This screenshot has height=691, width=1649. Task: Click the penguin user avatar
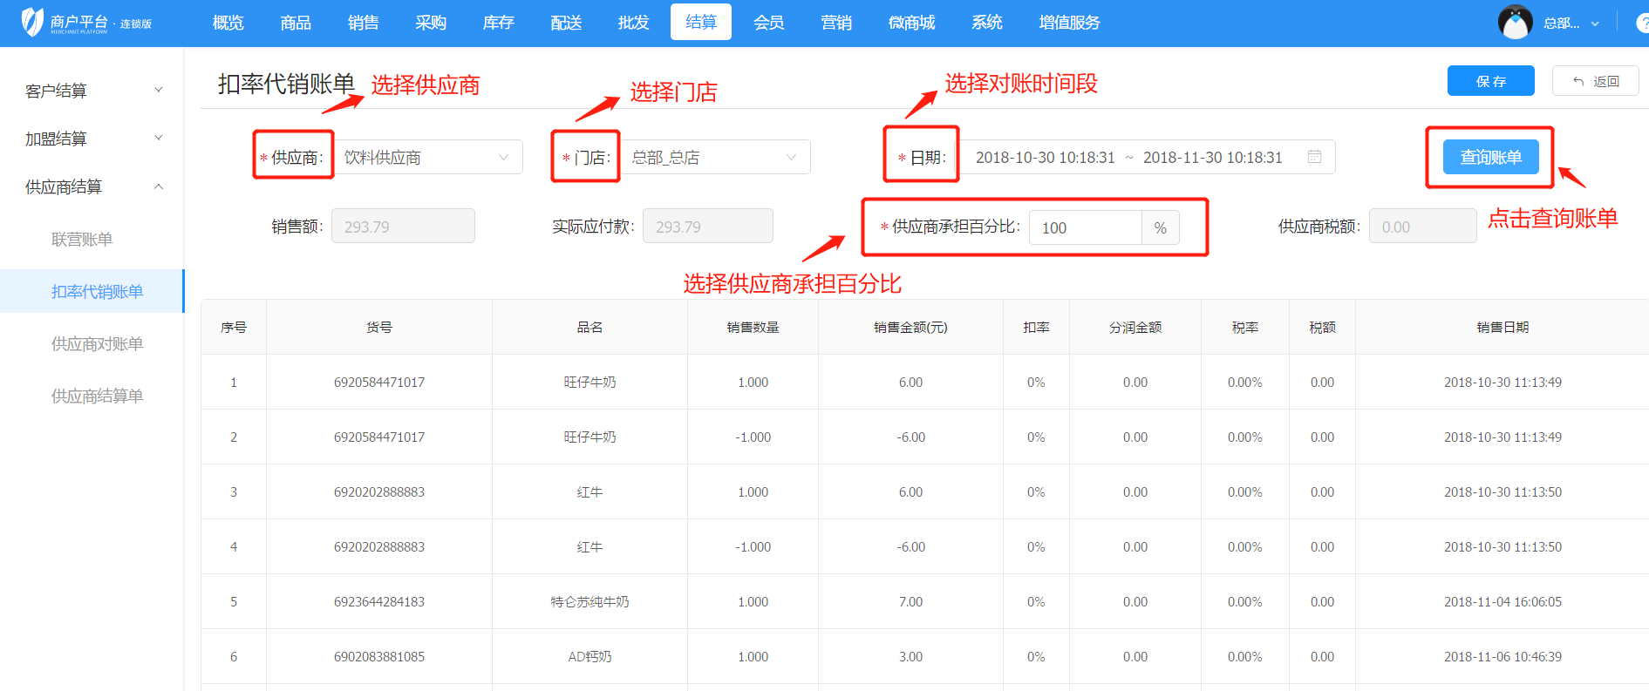point(1514,23)
